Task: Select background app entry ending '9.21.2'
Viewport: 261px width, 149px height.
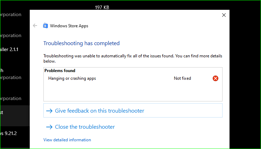Action: 8,133
